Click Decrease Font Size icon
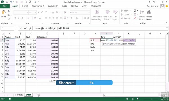The image size is (169, 101). 42,12
